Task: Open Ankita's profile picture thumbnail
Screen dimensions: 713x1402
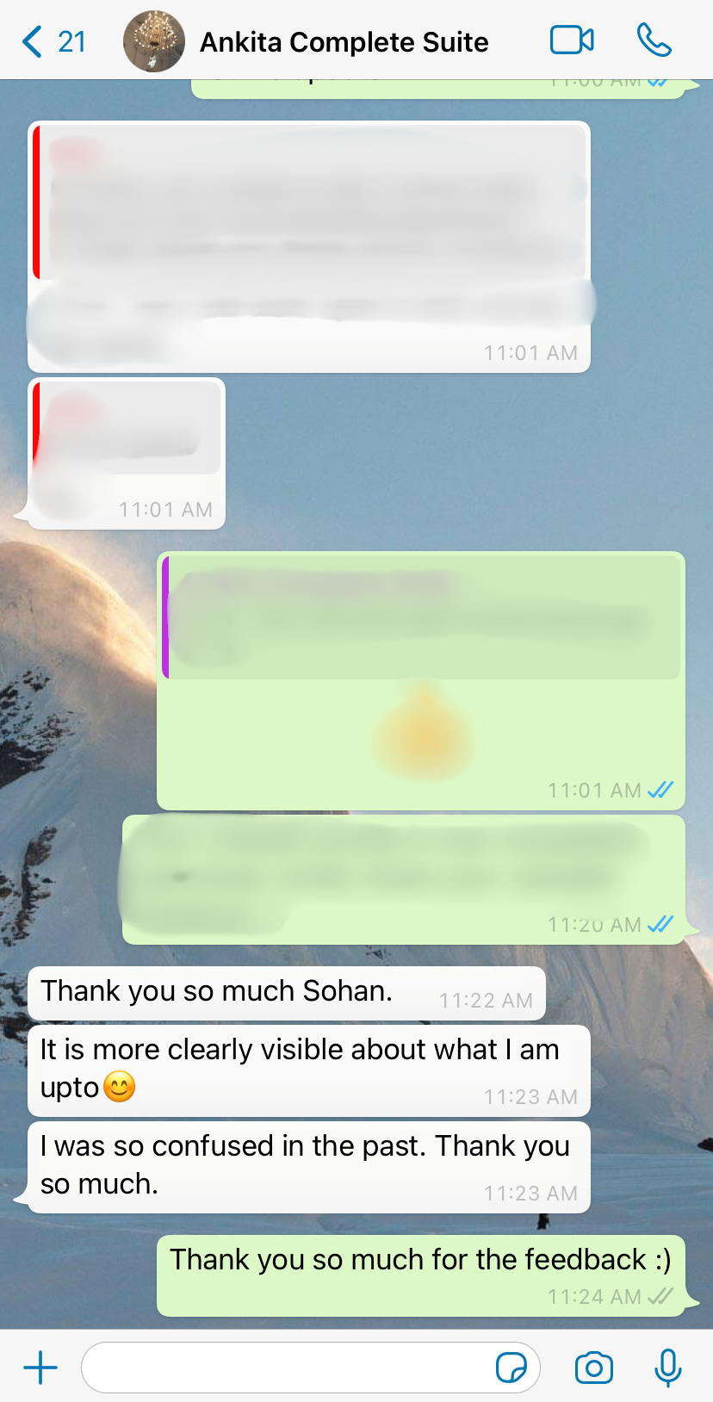Action: pyautogui.click(x=154, y=41)
